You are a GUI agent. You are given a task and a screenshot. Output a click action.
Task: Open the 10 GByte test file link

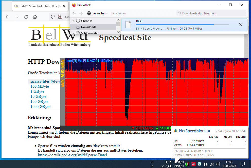pos(38,97)
